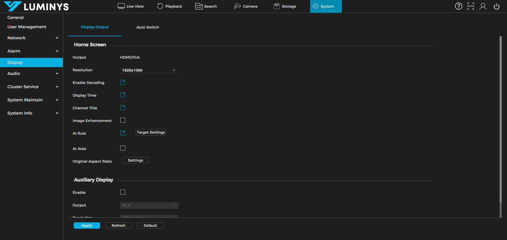Select User Management in the sidebar
The width and height of the screenshot is (507, 240).
coord(27,27)
